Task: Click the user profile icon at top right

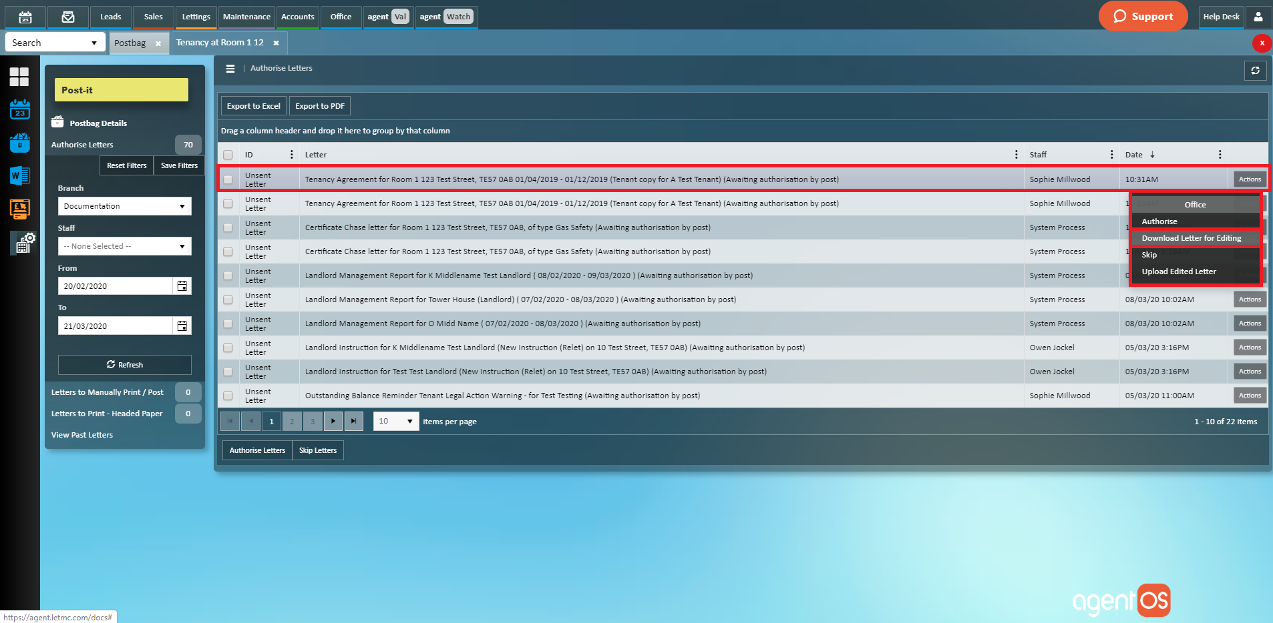Action: (x=1258, y=17)
